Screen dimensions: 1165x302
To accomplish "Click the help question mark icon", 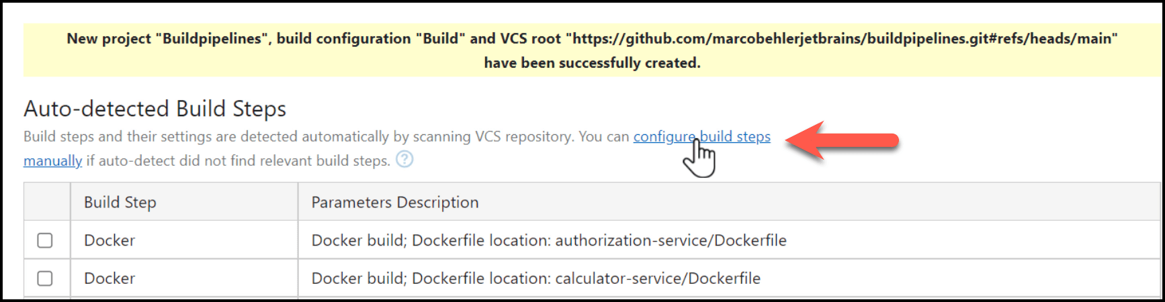I will [404, 160].
